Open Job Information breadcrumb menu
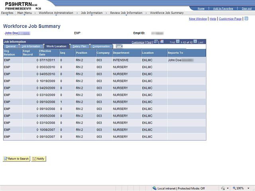255x191 pixels. 92,13
